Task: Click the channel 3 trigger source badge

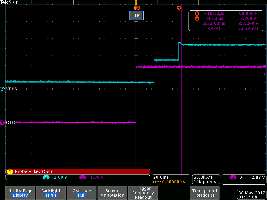Action: [x=233, y=177]
